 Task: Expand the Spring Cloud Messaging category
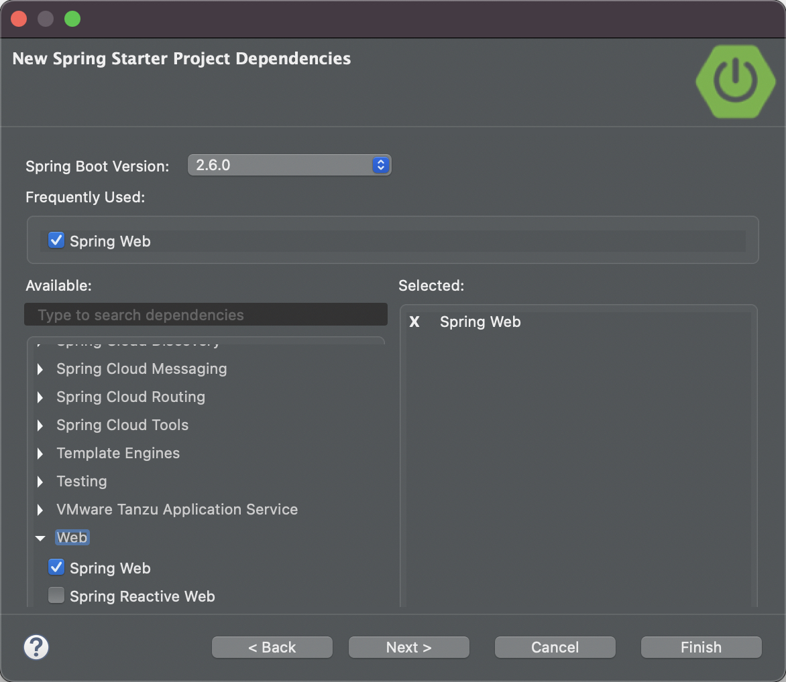[40, 370]
